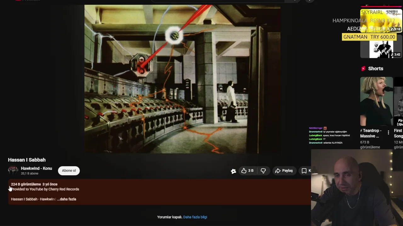Open options menu for Teardrop short

[x=388, y=132]
